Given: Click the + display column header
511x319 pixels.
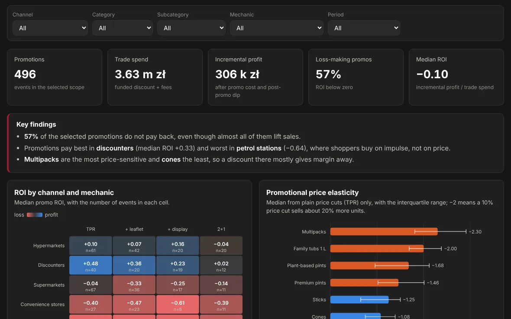Looking at the screenshot, I should tap(178, 229).
